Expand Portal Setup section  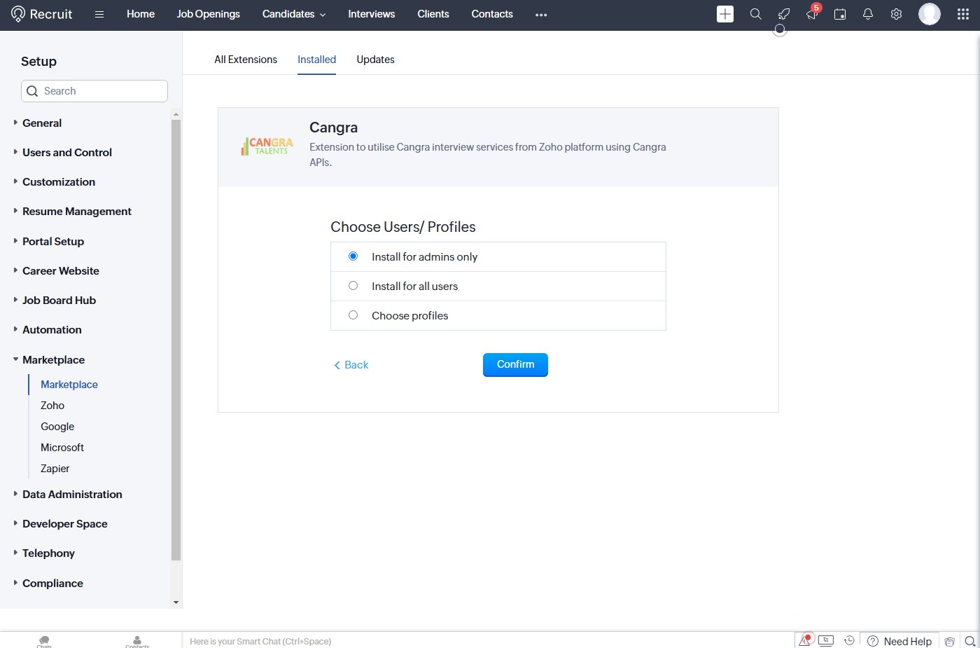click(x=53, y=241)
